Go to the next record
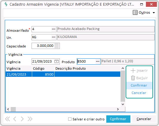The height and width of the screenshot is (126, 159). tap(22, 119)
